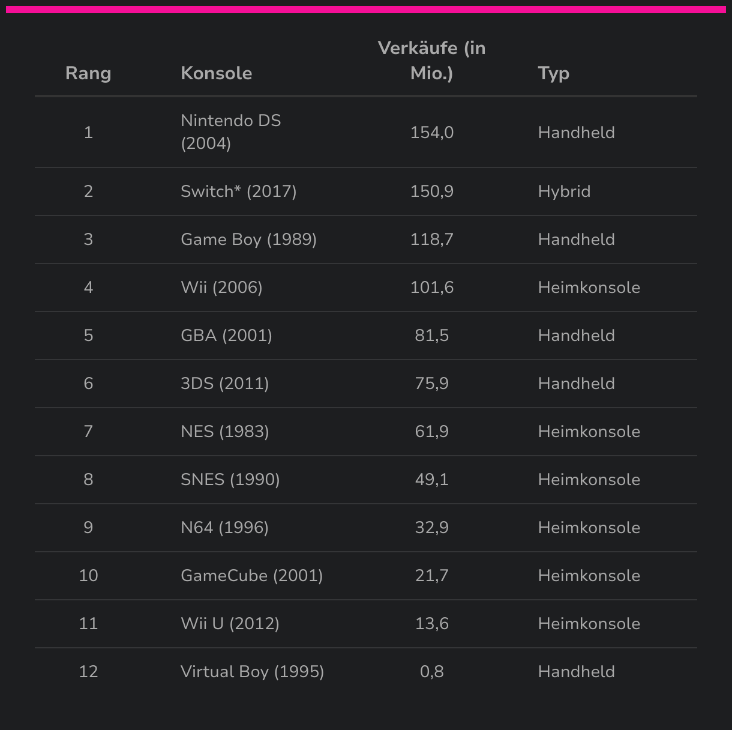This screenshot has width=732, height=730.
Task: Click the Verkäufe (in Mio.) header
Action: [x=432, y=61]
